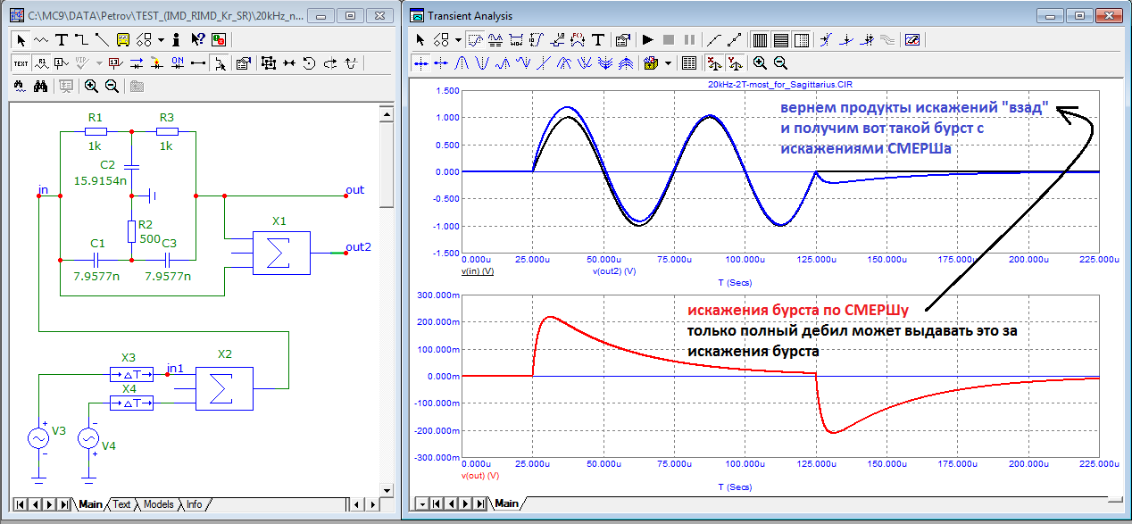Select the Text tool in schematic toolbar
The height and width of the screenshot is (524, 1132).
pos(61,39)
